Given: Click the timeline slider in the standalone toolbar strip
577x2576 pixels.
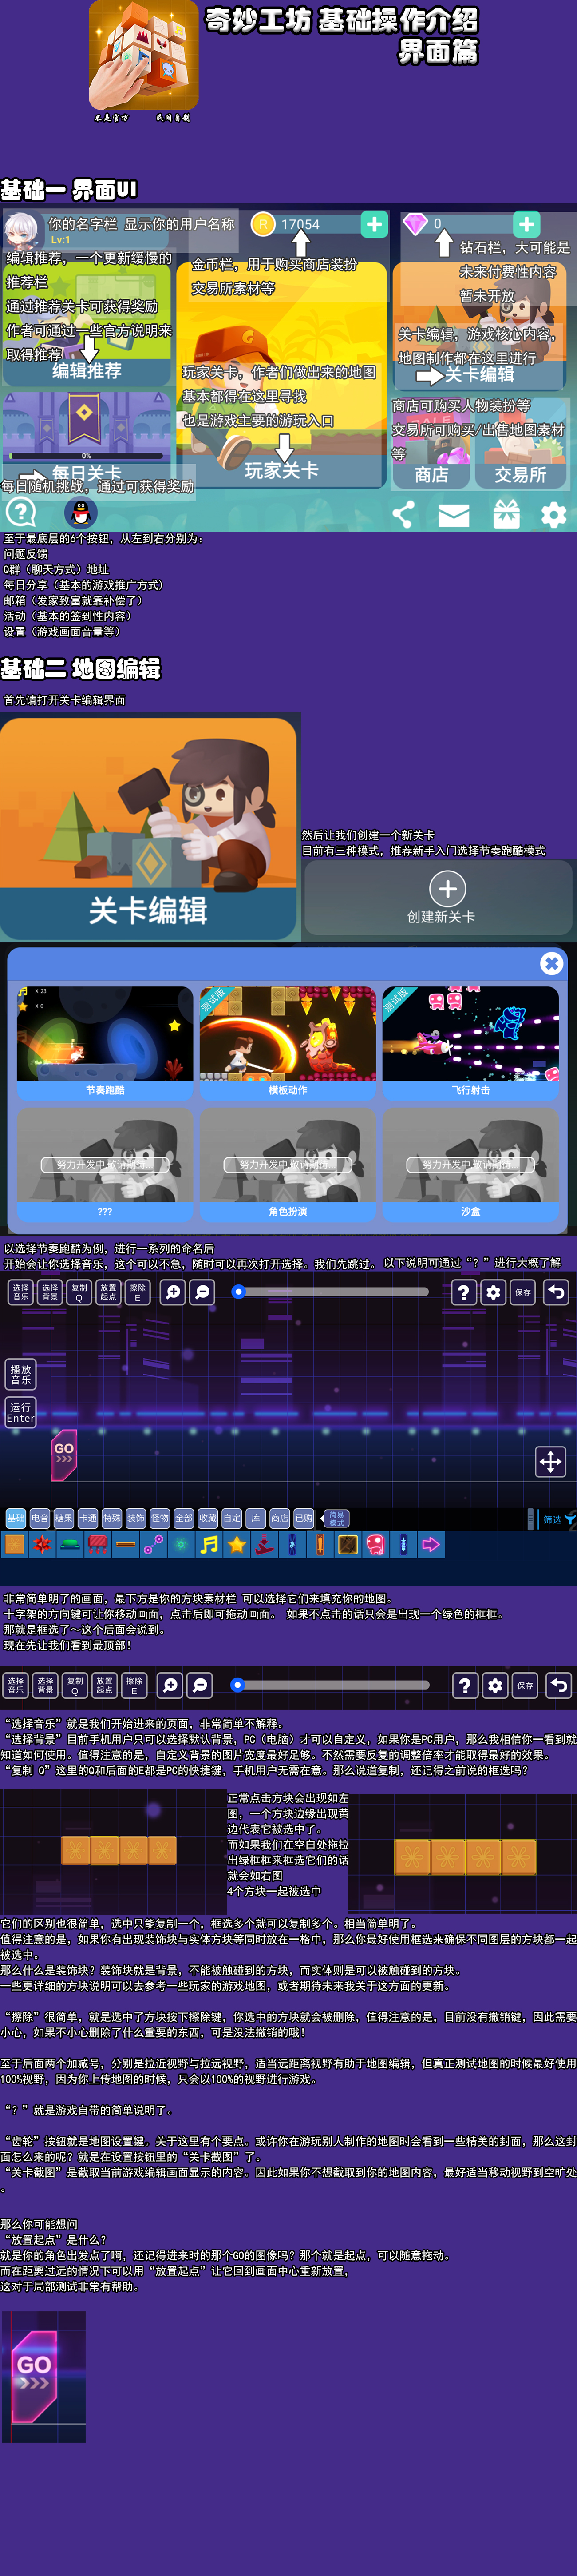Looking at the screenshot, I should tap(331, 1685).
